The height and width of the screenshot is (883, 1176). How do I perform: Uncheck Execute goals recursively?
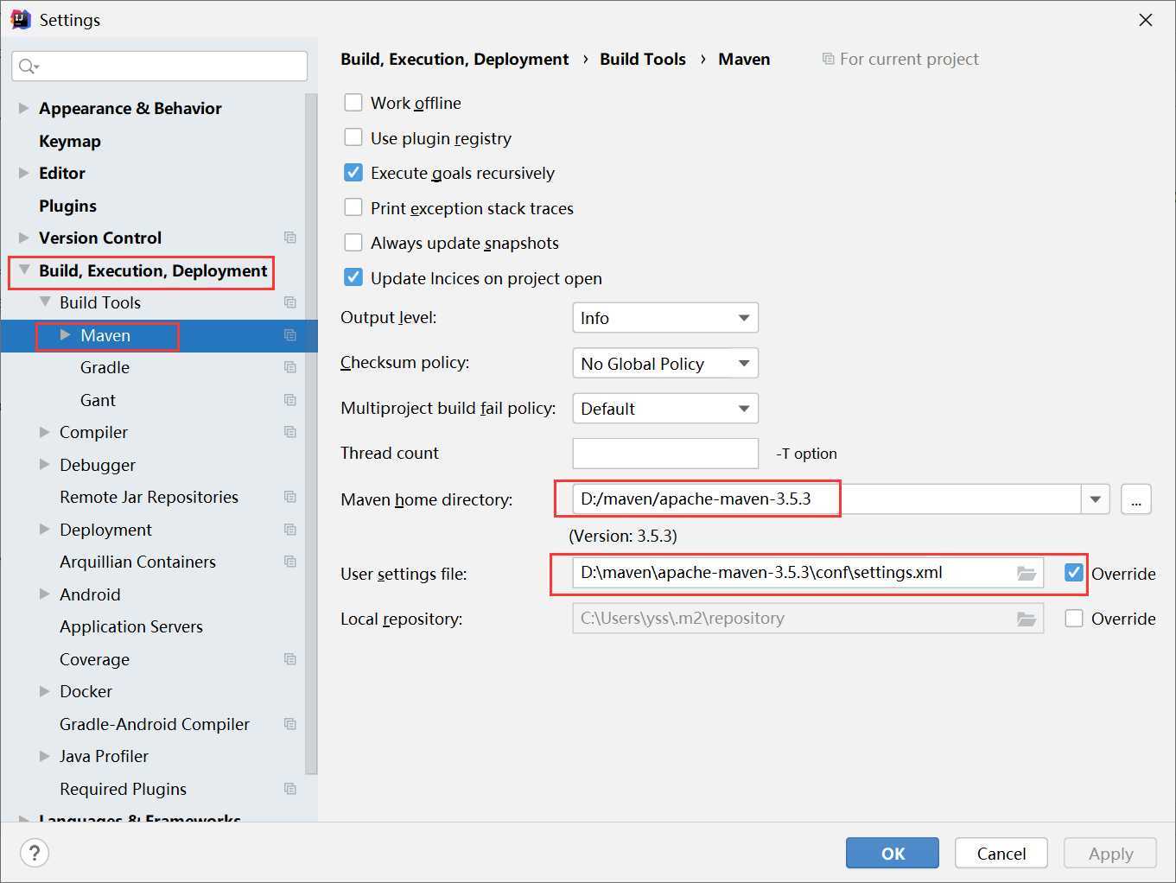click(353, 173)
